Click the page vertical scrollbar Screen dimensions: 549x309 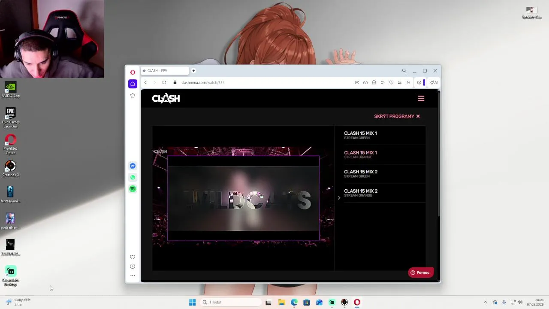(x=439, y=154)
